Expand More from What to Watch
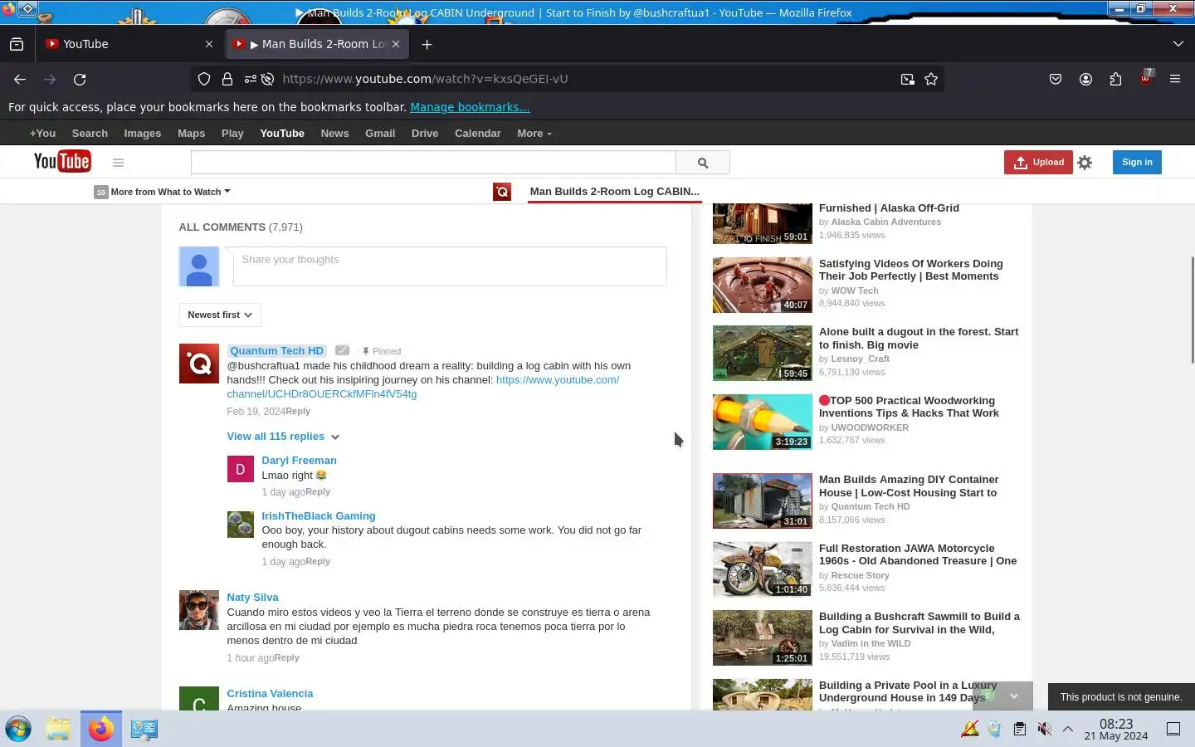The image size is (1195, 747). pos(163,192)
